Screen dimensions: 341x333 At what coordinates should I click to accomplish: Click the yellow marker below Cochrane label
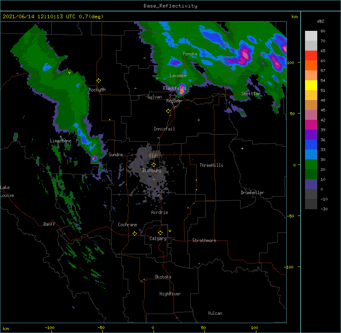135,233
